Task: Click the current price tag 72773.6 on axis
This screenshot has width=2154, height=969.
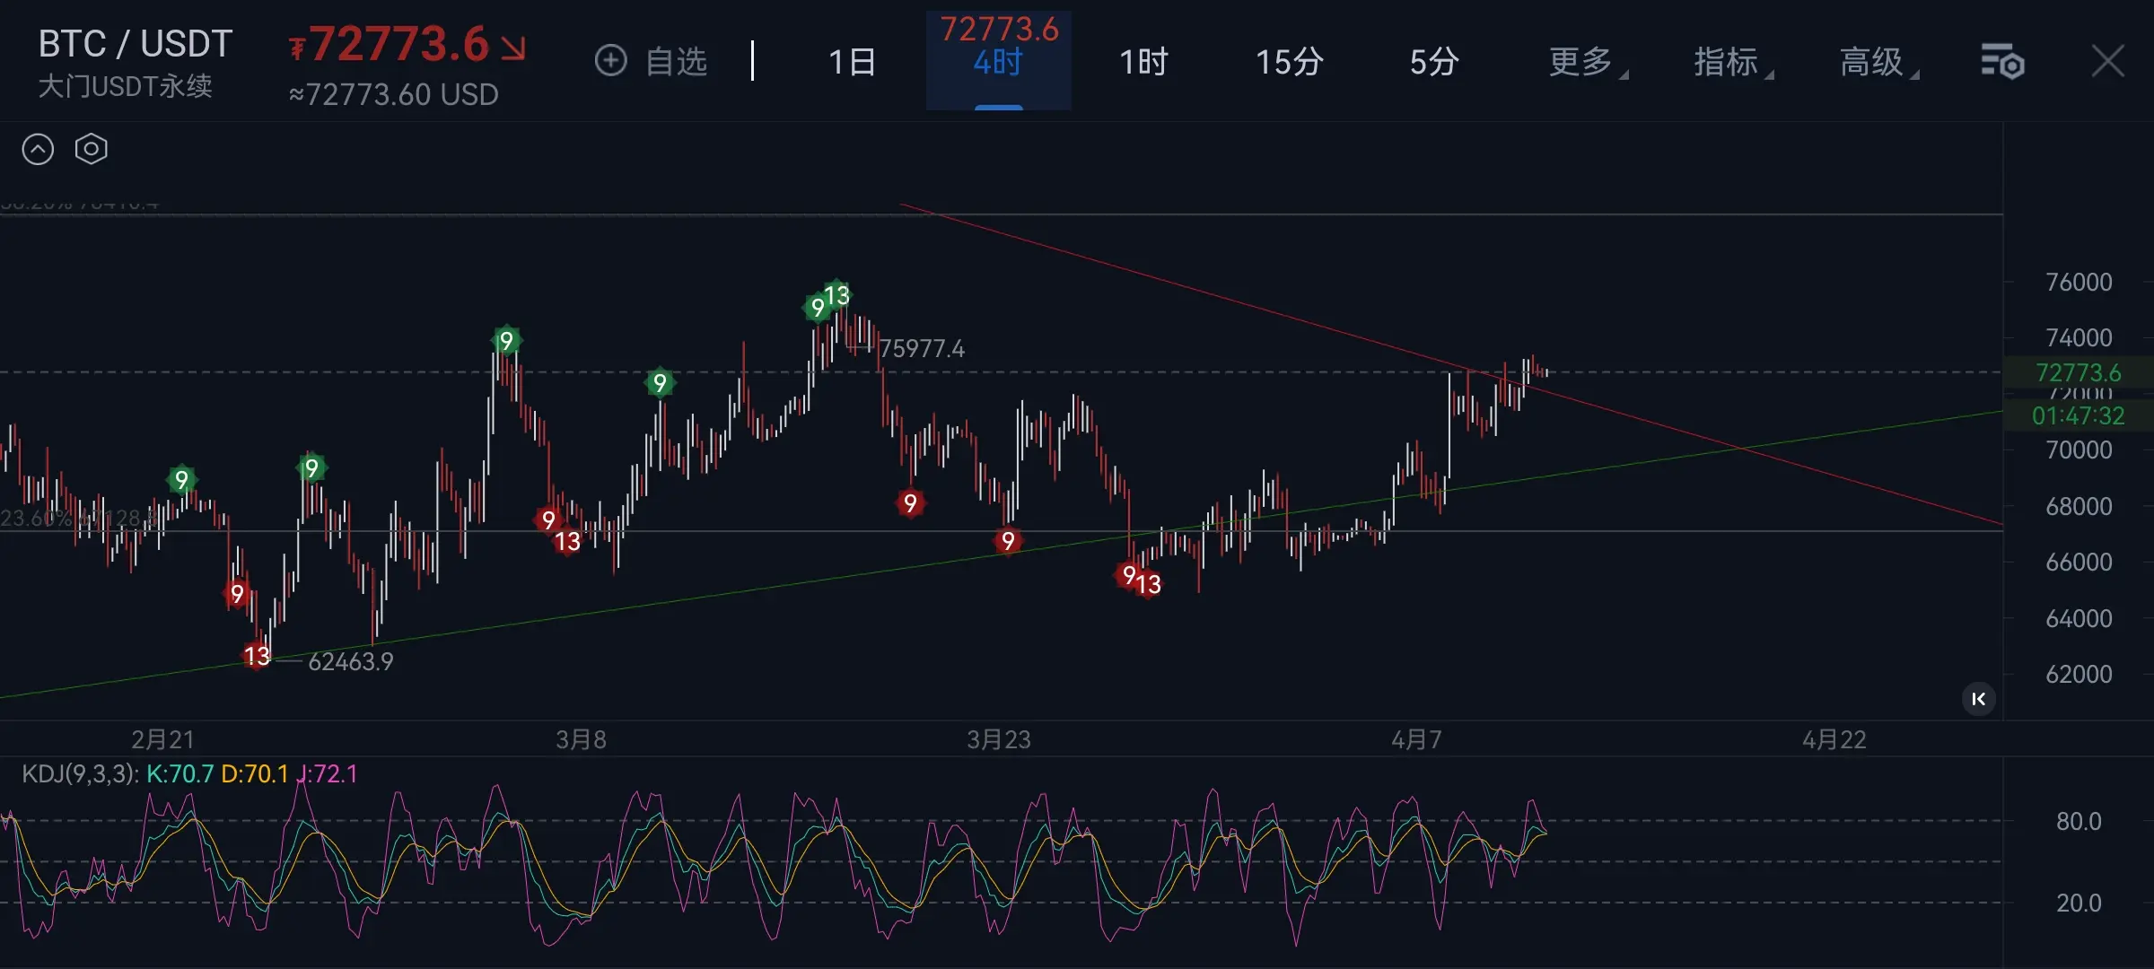Action: (2077, 372)
